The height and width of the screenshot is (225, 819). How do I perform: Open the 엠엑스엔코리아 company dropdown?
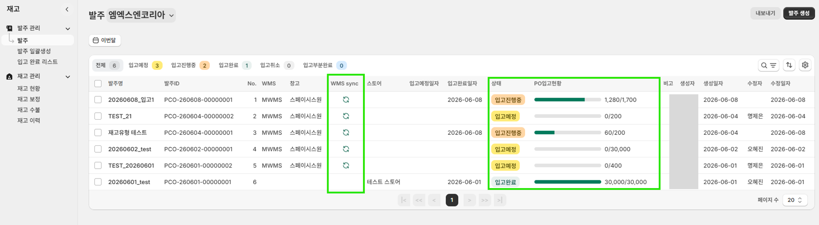(141, 15)
